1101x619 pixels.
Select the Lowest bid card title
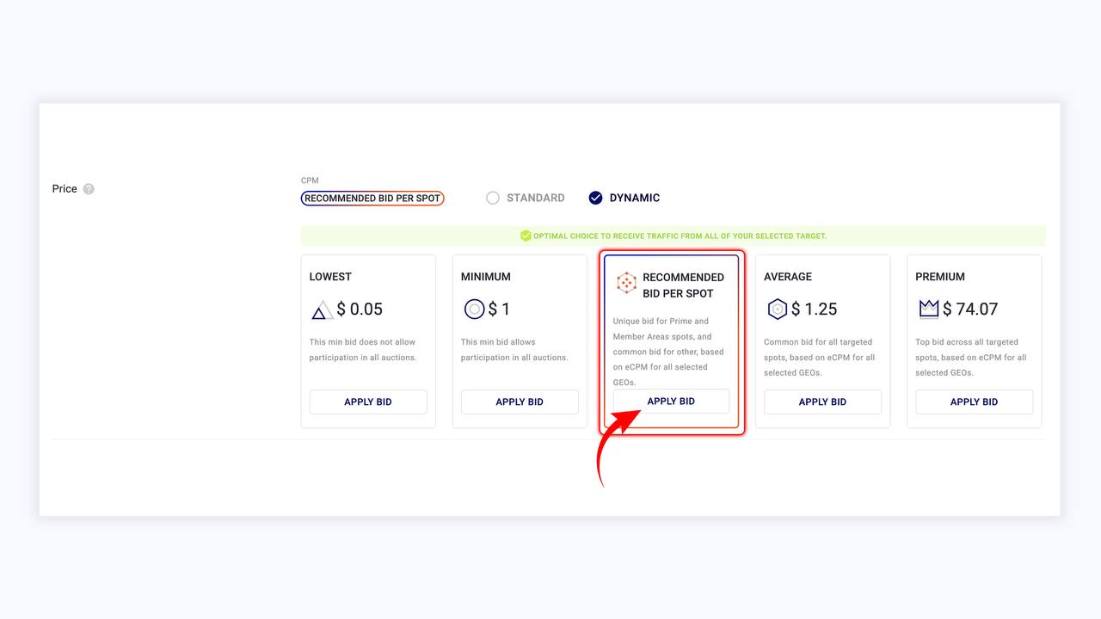tap(330, 277)
